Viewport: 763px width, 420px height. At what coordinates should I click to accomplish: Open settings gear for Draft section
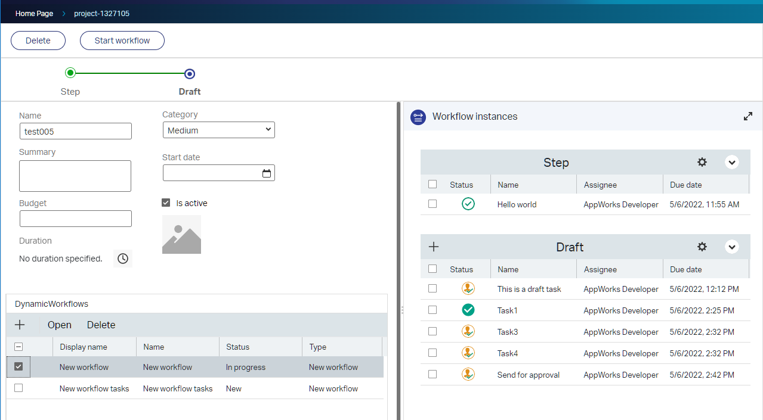point(702,247)
